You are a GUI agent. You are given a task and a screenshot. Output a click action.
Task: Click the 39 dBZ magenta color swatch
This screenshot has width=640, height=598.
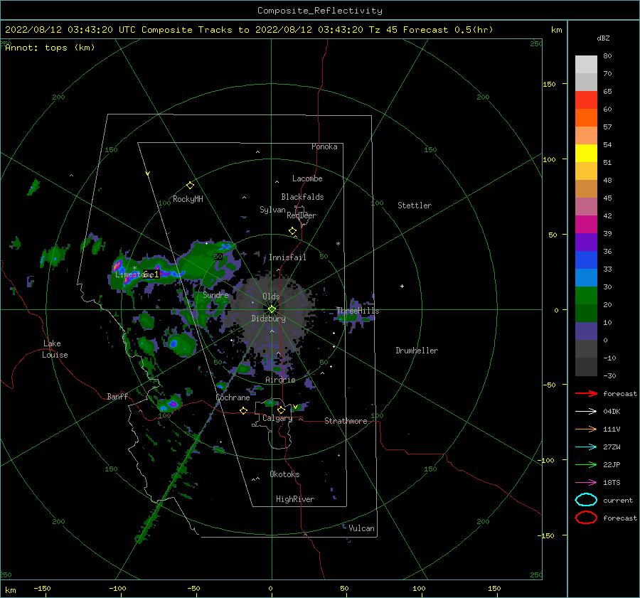coord(586,224)
